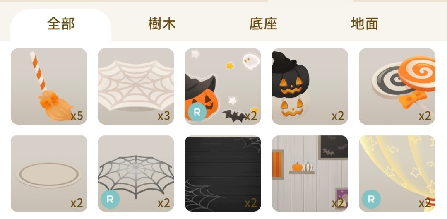The width and height of the screenshot is (447, 219).
Task: Select the stacked black and white jack-o-lanterns
Action: click(310, 86)
